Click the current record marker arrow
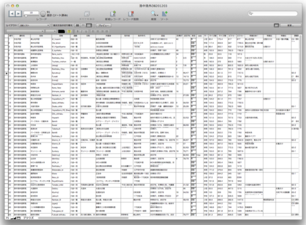The width and height of the screenshot is (306, 225). coord(7,73)
